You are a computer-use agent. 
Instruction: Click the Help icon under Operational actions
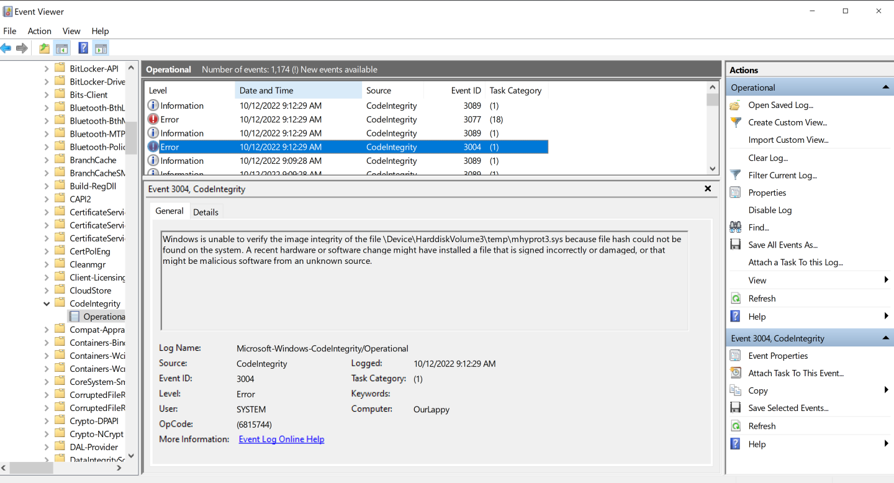(x=736, y=317)
